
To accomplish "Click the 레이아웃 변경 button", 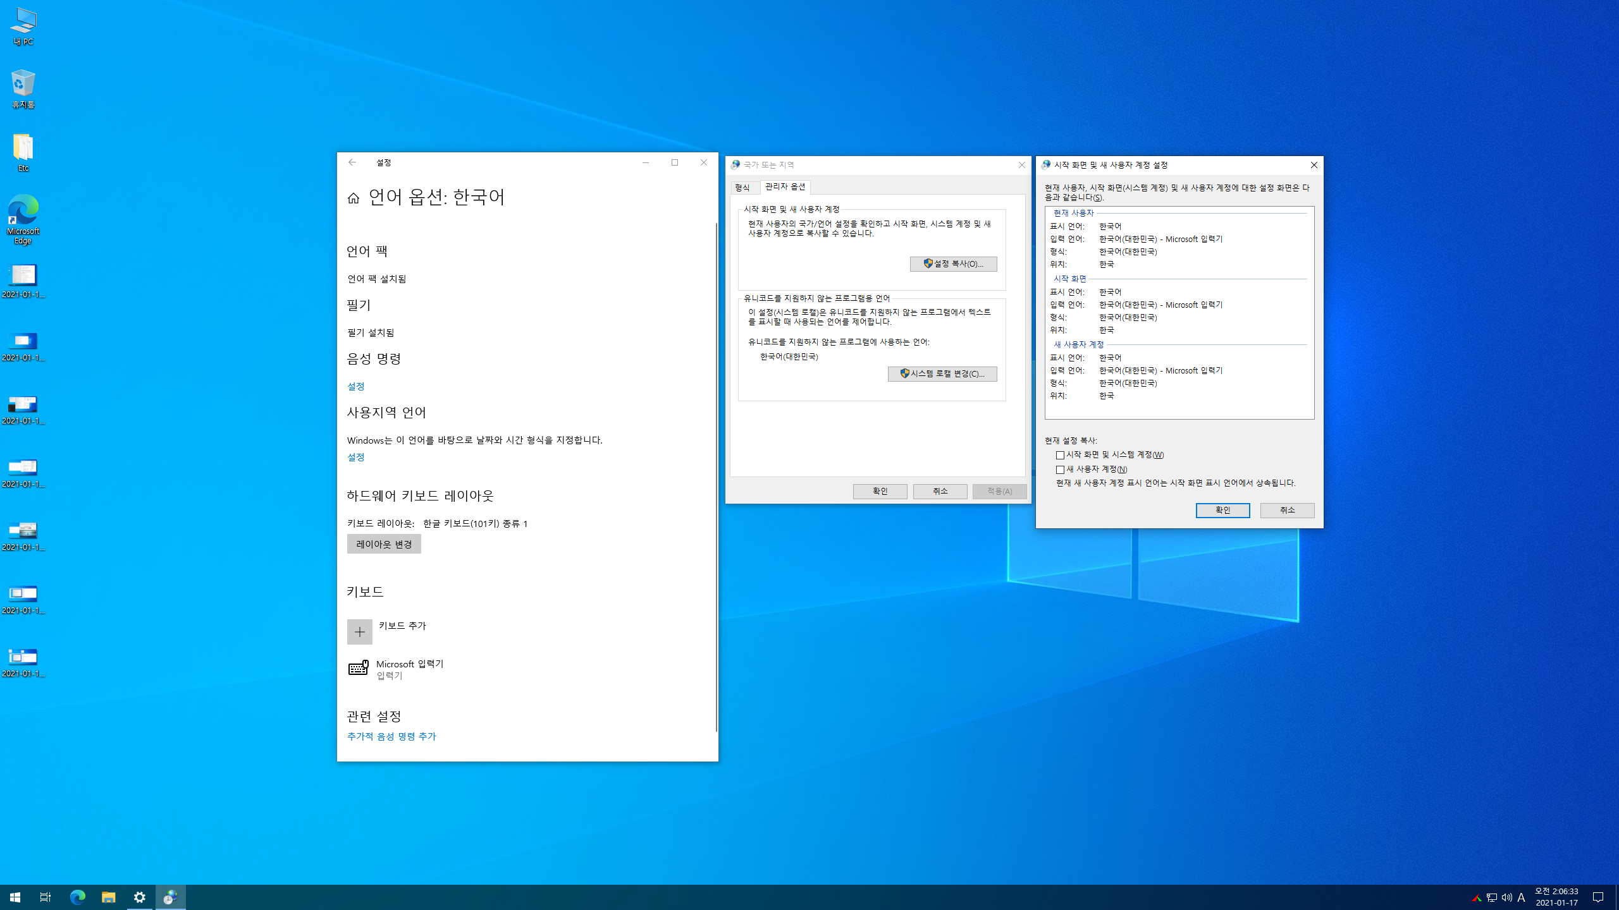I will click(x=384, y=544).
